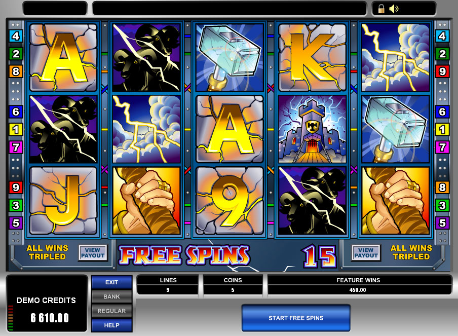Start the free spins
Viewport: 458px width, 336px height.
click(x=296, y=318)
